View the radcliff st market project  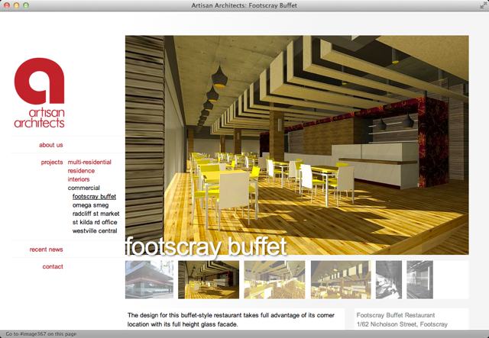click(96, 214)
